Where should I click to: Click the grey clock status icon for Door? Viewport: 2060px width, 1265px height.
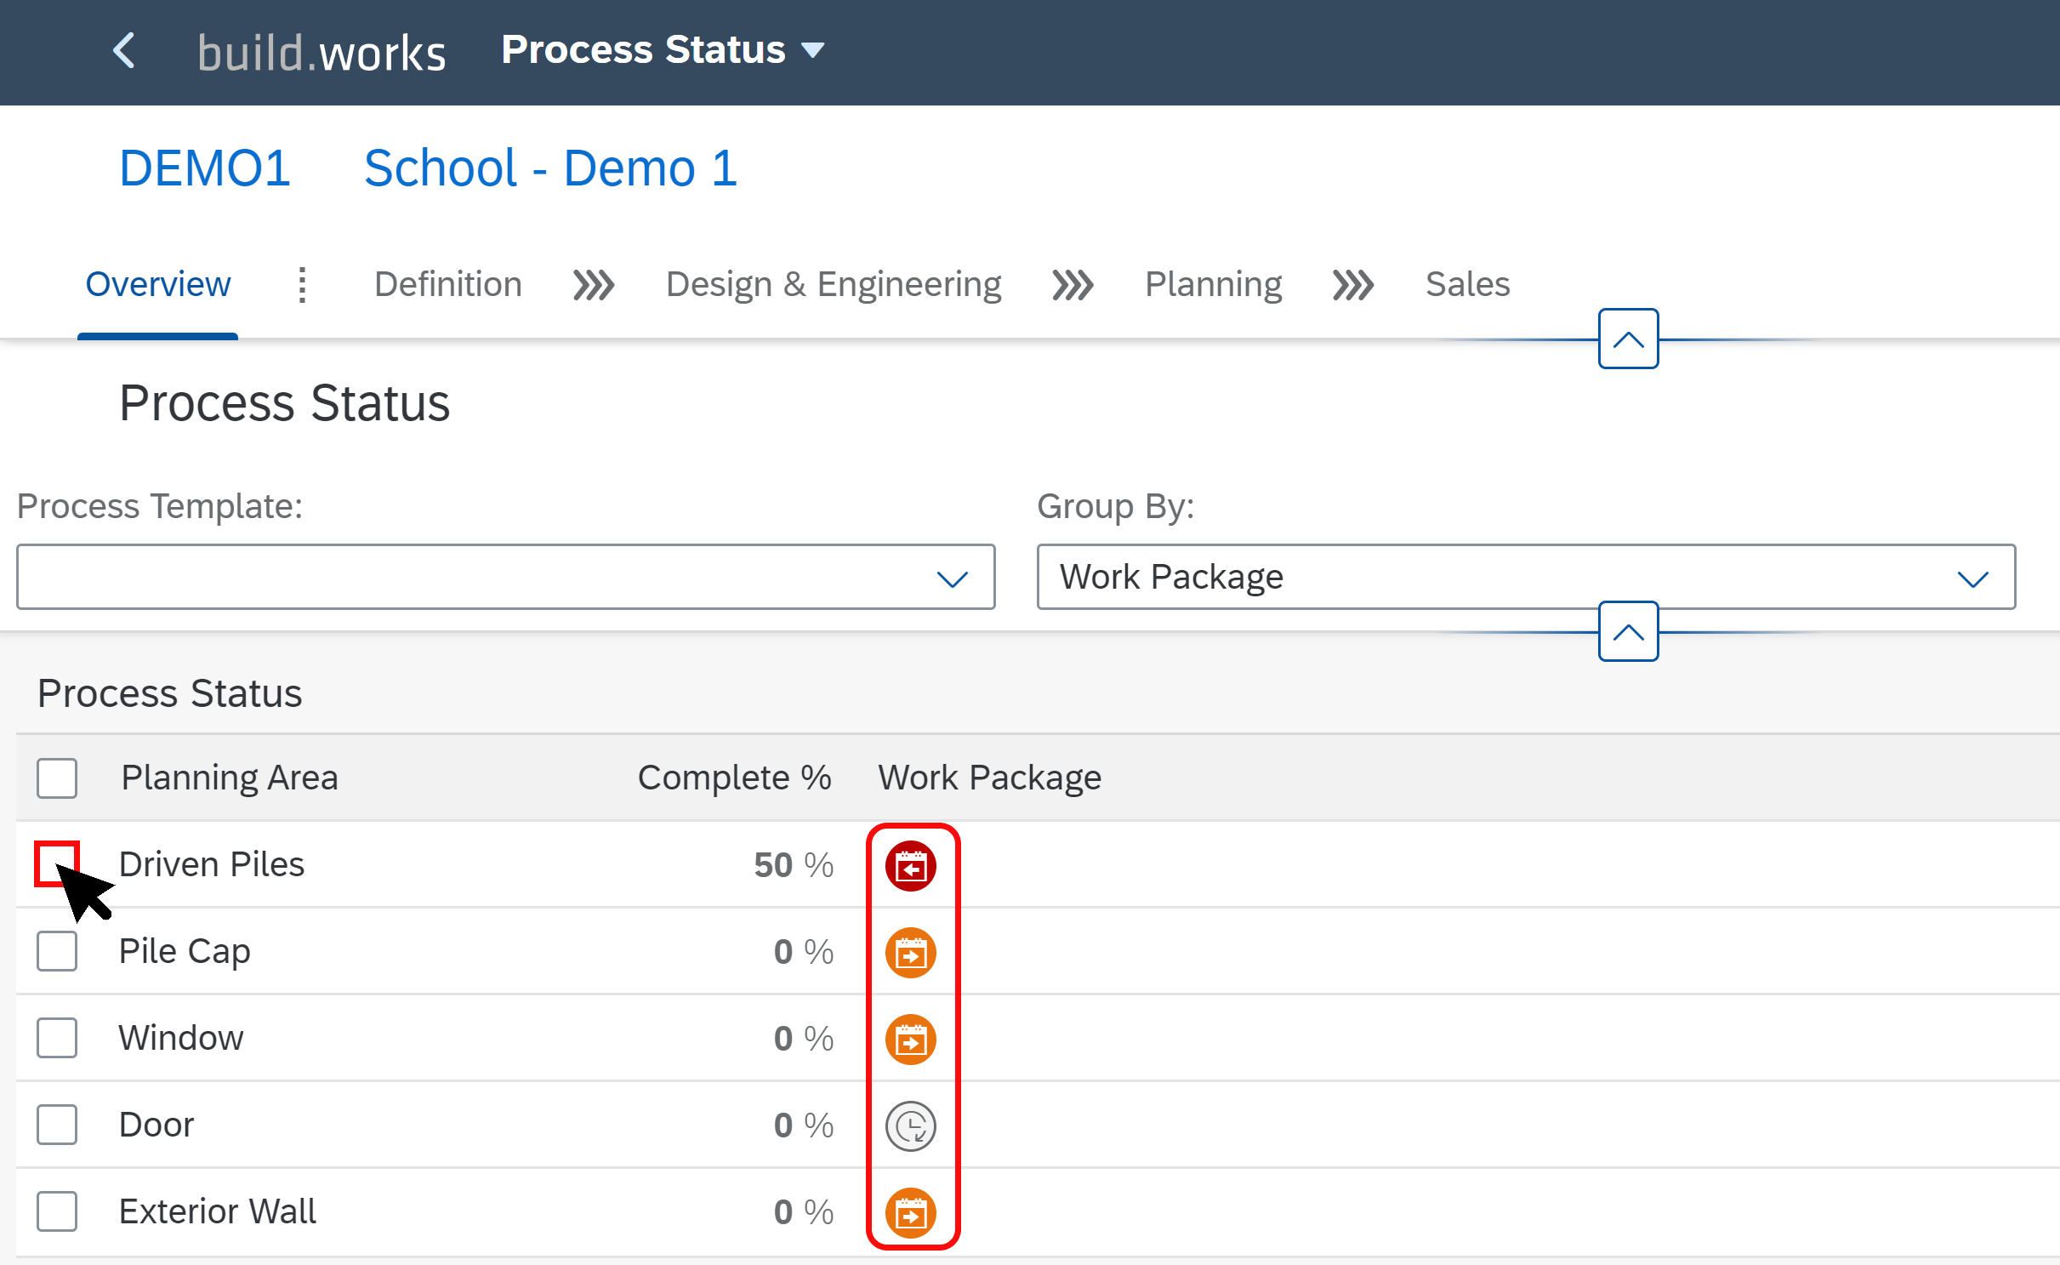911,1126
